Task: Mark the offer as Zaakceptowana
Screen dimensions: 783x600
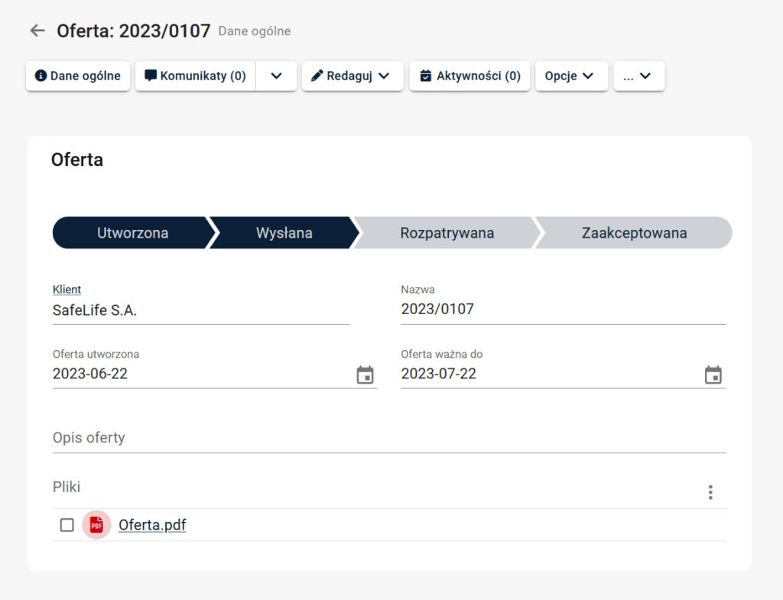Action: click(633, 233)
